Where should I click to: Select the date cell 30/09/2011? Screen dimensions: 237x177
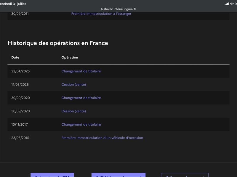point(20,14)
